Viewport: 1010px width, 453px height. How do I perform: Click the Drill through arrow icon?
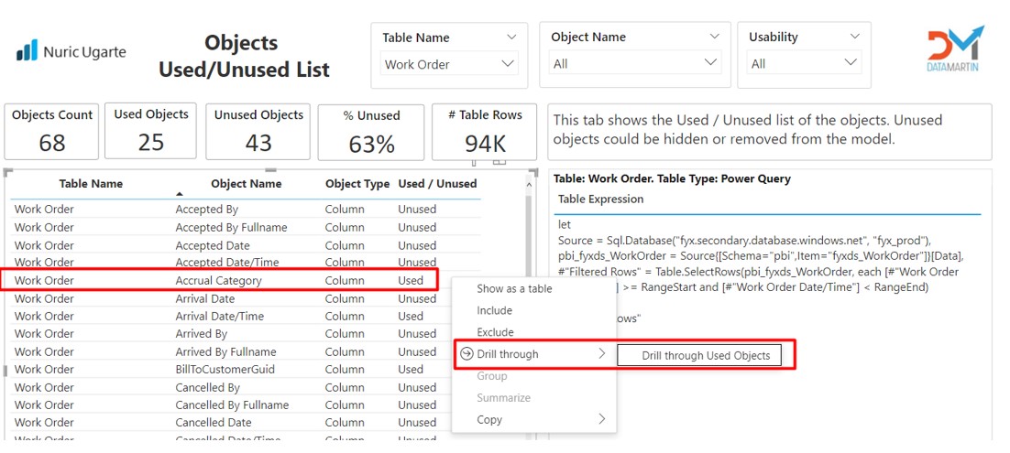click(467, 354)
